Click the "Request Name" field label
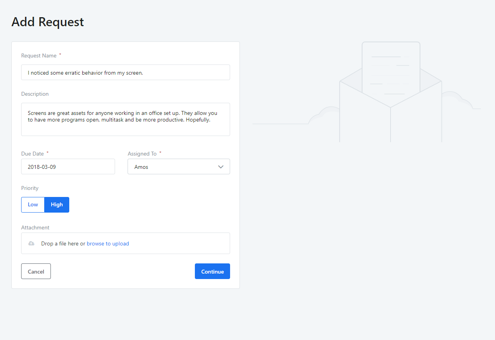 [x=39, y=56]
